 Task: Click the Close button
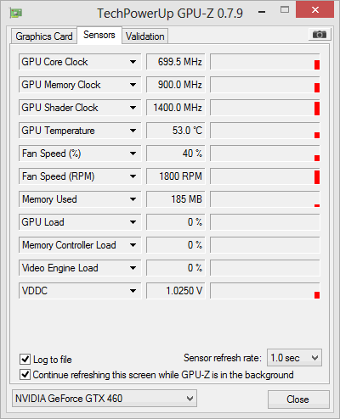[298, 399]
